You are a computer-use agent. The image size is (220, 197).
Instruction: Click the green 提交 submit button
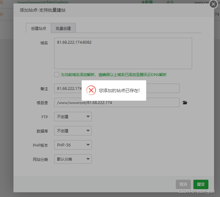click(201, 184)
